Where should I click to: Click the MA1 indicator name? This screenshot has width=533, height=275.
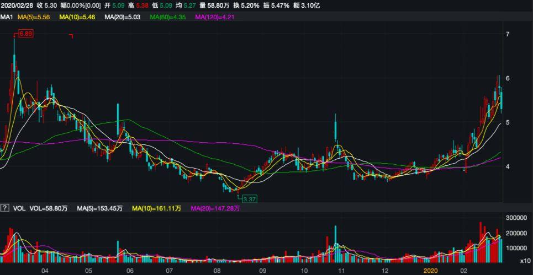[7, 17]
